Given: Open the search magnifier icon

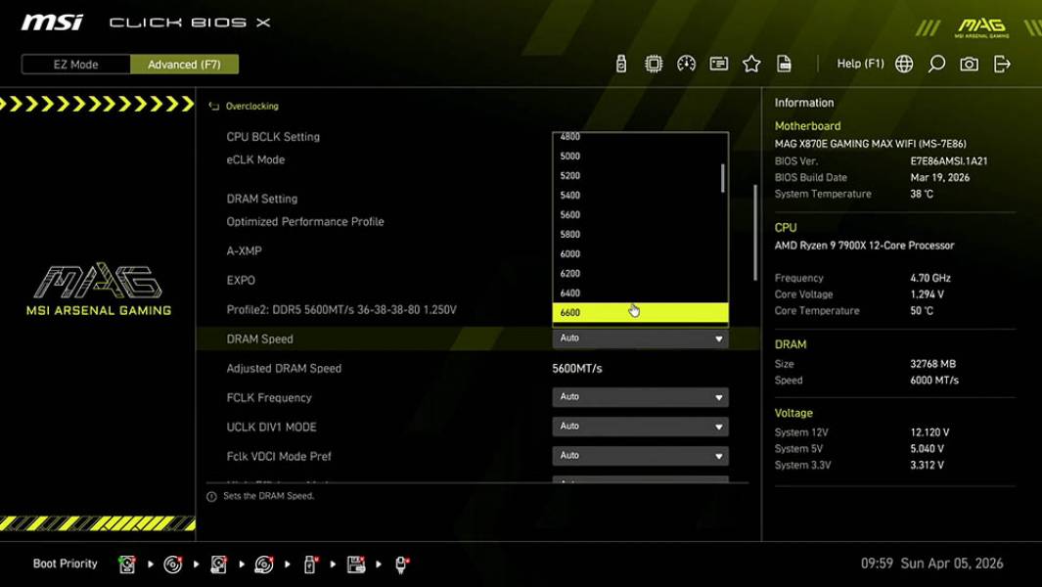Looking at the screenshot, I should (935, 63).
